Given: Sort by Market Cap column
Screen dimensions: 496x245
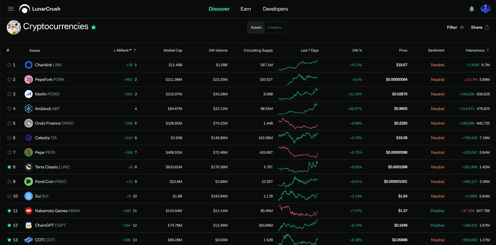Looking at the screenshot, I should pos(173,50).
